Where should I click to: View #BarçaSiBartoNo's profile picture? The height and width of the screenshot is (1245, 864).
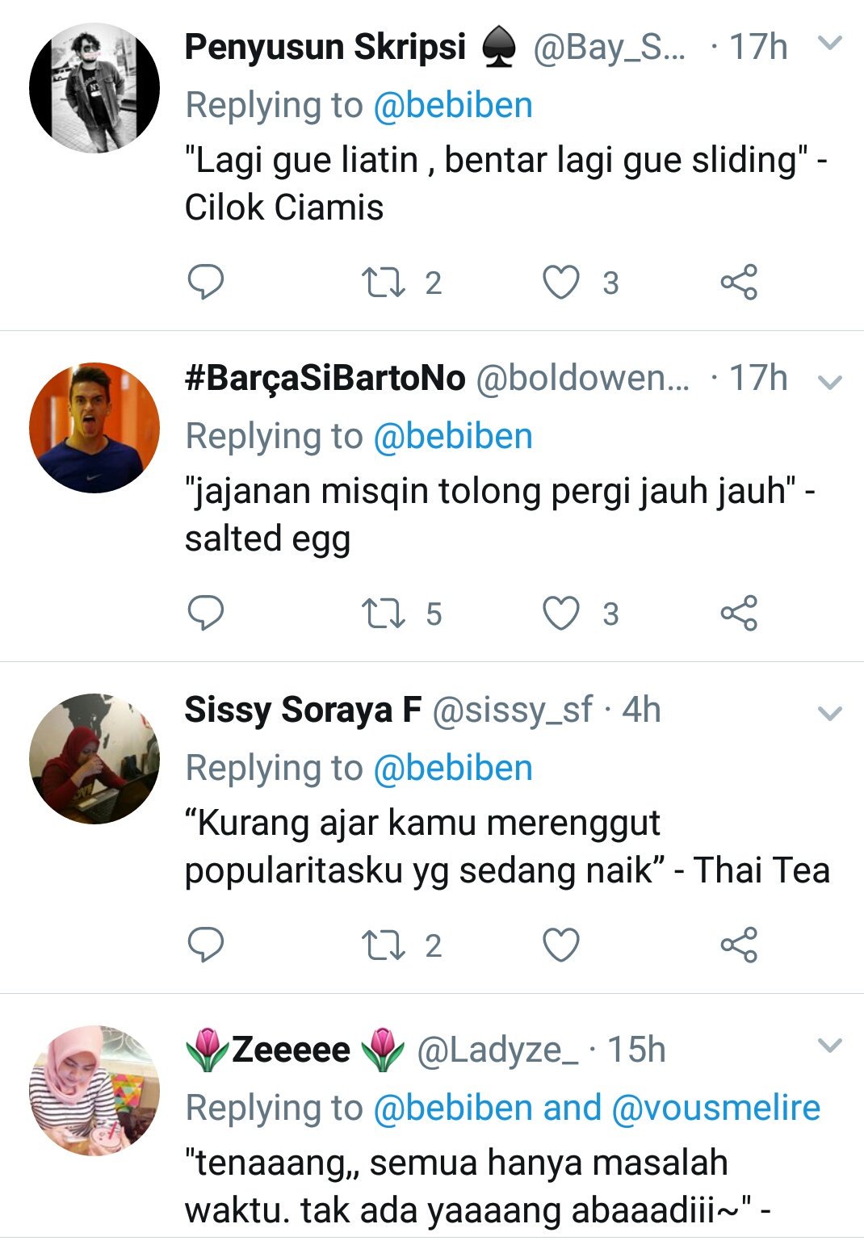(94, 428)
